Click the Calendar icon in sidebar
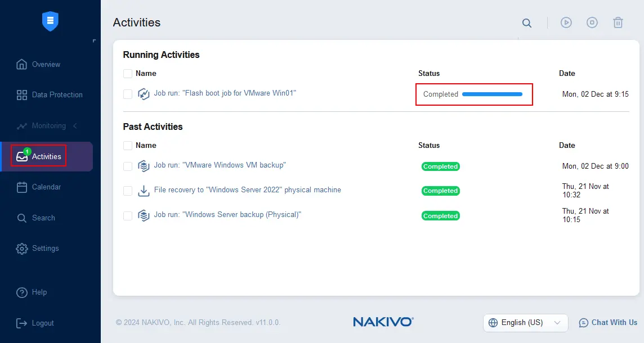The width and height of the screenshot is (644, 343). (22, 187)
